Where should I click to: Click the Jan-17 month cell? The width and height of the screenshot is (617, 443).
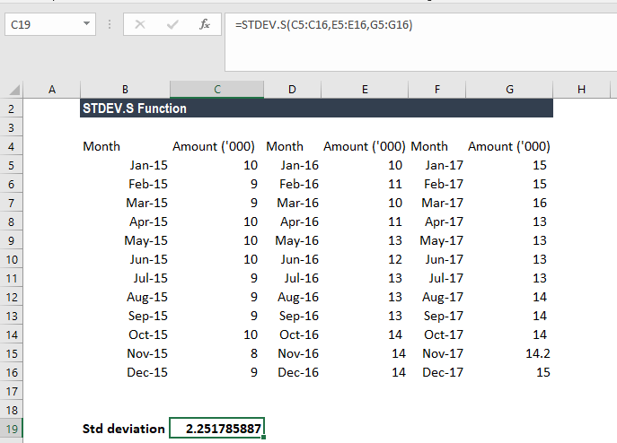pyautogui.click(x=437, y=165)
